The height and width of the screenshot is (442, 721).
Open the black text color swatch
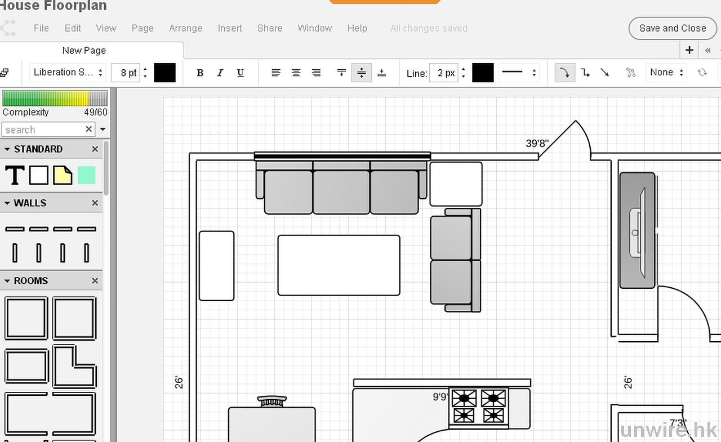click(x=164, y=73)
